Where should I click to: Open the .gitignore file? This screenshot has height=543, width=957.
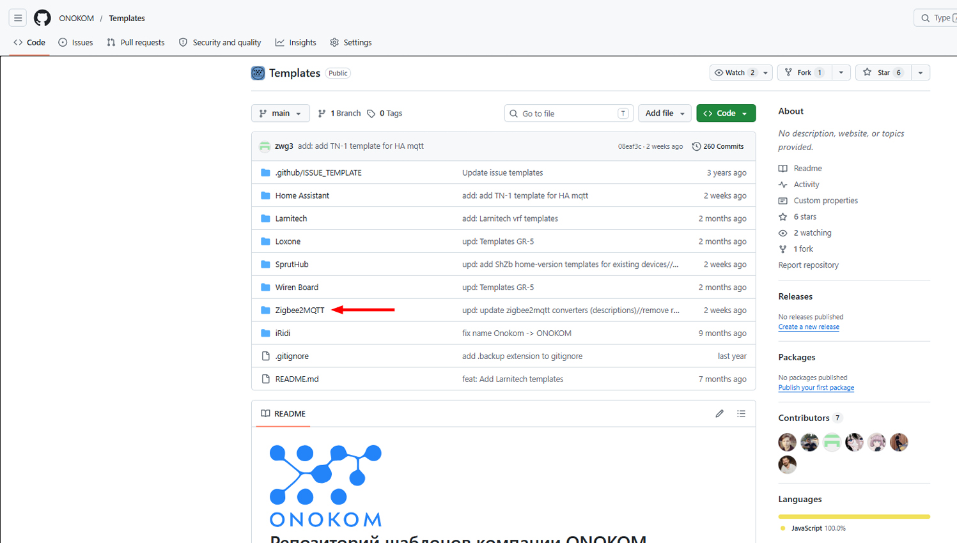point(292,356)
